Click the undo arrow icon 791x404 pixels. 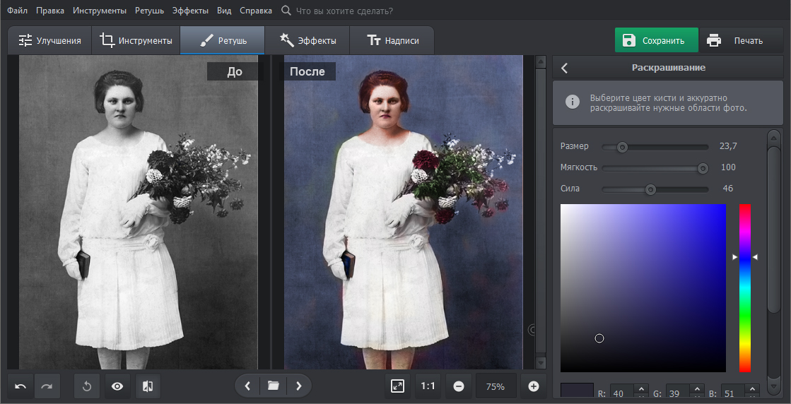pos(20,386)
